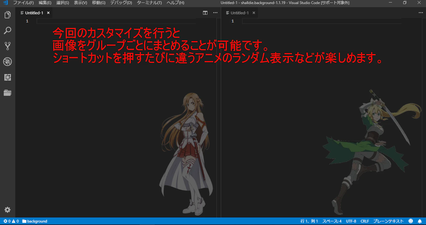Change language mode via プレーンテキスト
This screenshot has height=225, width=426.
[388, 221]
